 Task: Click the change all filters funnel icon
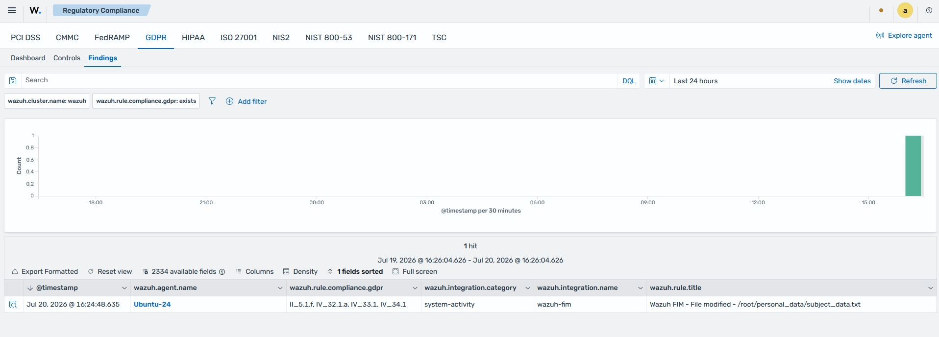[x=212, y=101]
